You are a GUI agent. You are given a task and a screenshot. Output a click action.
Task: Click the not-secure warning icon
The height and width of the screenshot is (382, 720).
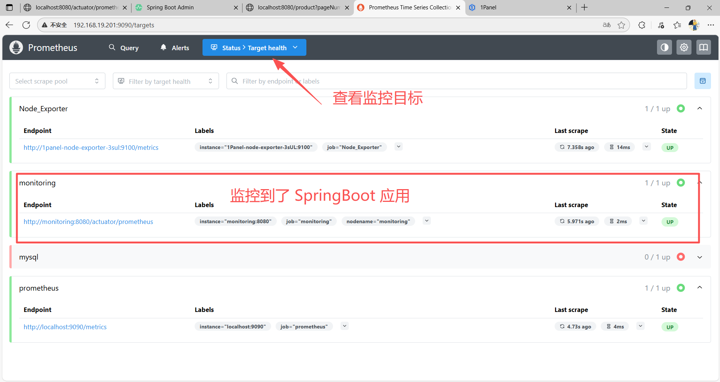pyautogui.click(x=45, y=25)
